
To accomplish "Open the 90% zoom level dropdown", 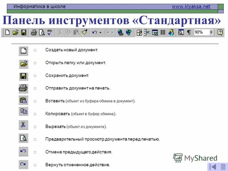I will (x=211, y=32).
